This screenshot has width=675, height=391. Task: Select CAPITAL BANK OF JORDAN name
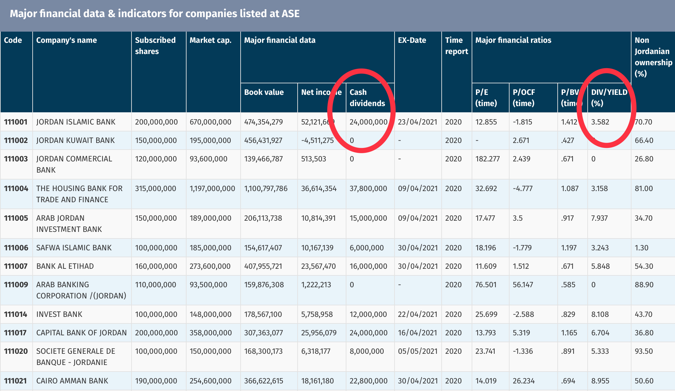coord(81,333)
